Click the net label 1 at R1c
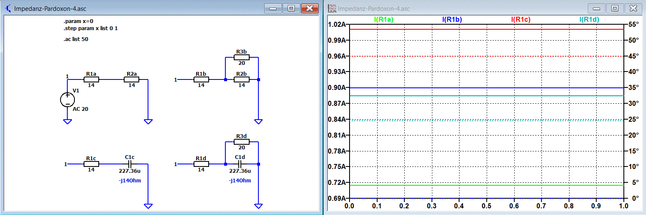646x215 pixels. tap(65, 164)
